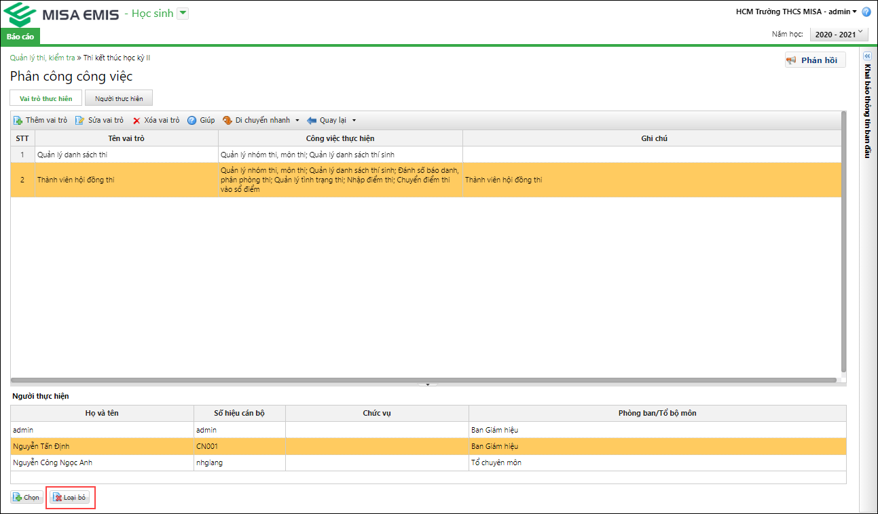Viewport: 878px width, 514px height.
Task: Click the row number 2 cell
Action: [22, 180]
